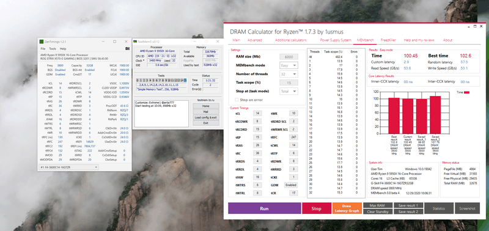Image resolution: width=489 pixels, height=231 pixels.
Task: Open the Tools menu in ZenTimings
Action: click(53, 49)
